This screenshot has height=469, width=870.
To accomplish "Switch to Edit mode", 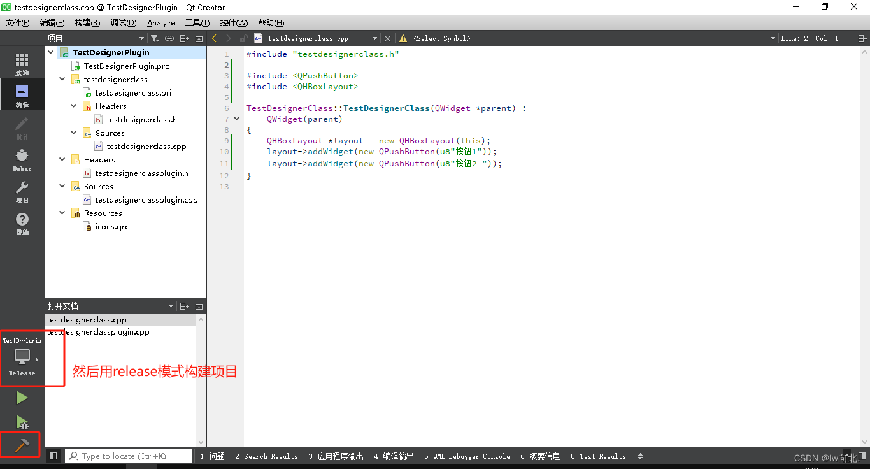I will click(x=22, y=96).
